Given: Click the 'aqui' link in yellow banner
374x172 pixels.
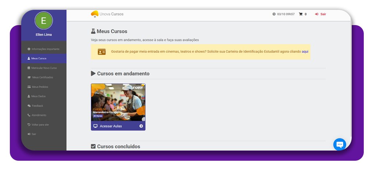Looking at the screenshot, I should coord(305,52).
